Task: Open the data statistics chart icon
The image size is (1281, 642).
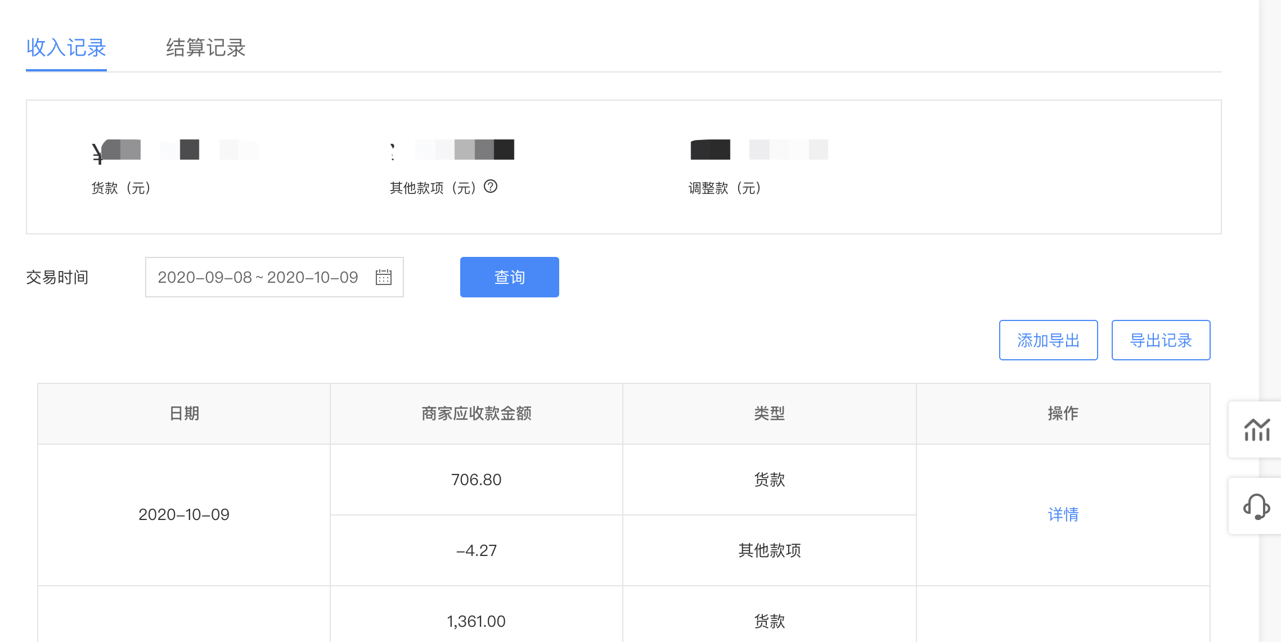Action: point(1256,430)
